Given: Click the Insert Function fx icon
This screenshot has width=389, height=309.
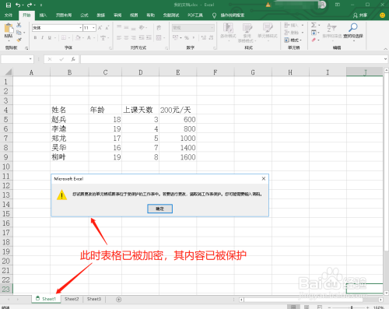Looking at the screenshot, I should (73, 59).
